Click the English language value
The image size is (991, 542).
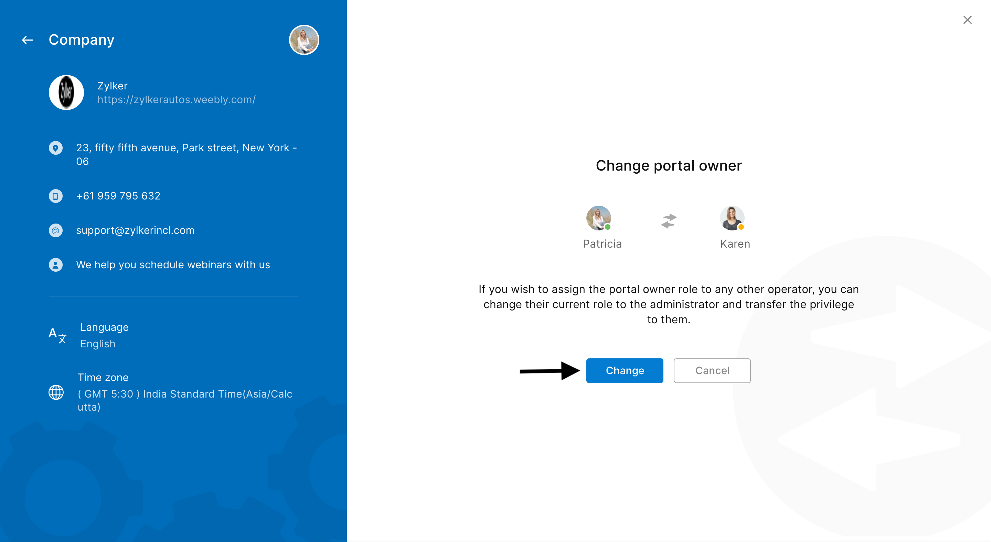click(x=98, y=344)
